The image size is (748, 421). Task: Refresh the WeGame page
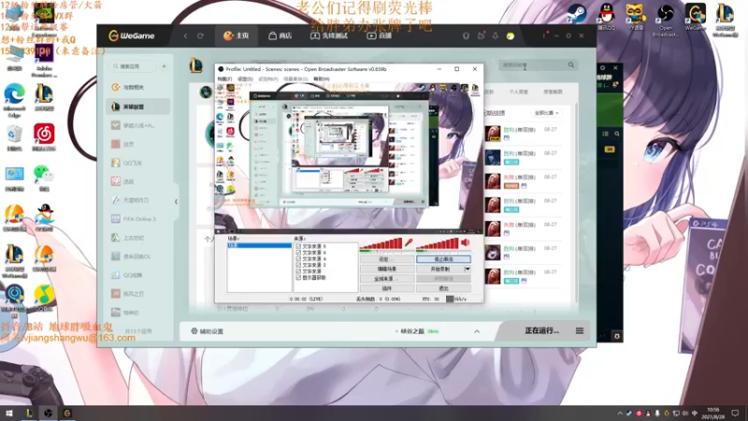(x=200, y=36)
